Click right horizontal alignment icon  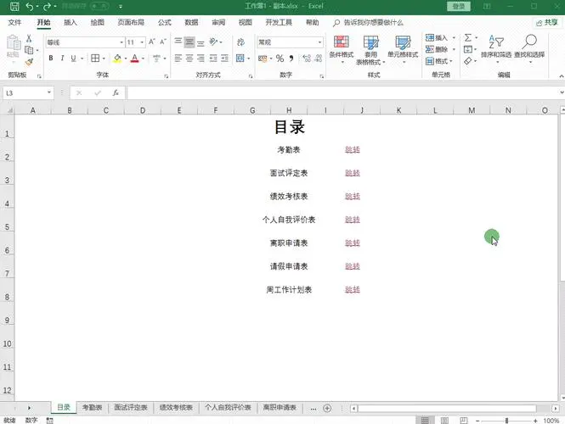[x=201, y=58]
